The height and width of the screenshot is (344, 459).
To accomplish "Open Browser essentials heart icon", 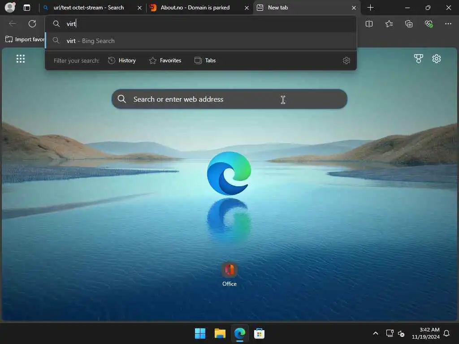I will 429,24.
